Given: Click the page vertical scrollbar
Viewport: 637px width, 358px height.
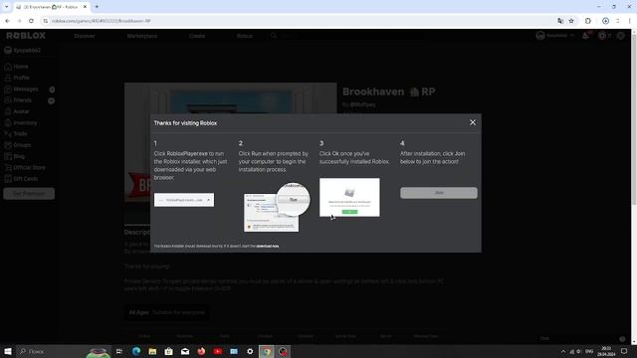Looking at the screenshot, I should (634, 187).
